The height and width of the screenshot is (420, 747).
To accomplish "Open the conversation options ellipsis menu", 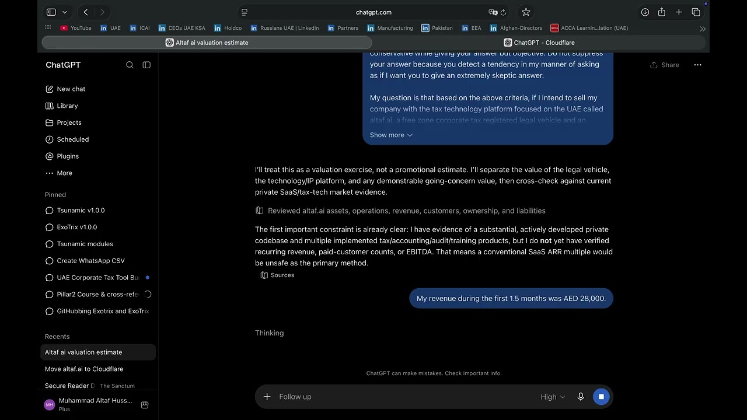I will [x=697, y=65].
